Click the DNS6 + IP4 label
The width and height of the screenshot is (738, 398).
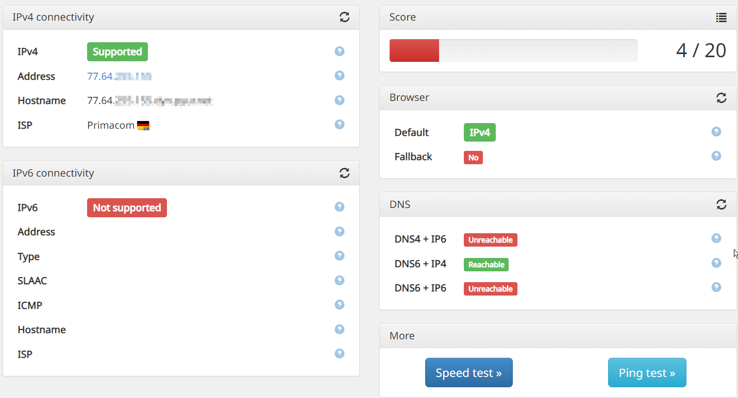pyautogui.click(x=421, y=264)
